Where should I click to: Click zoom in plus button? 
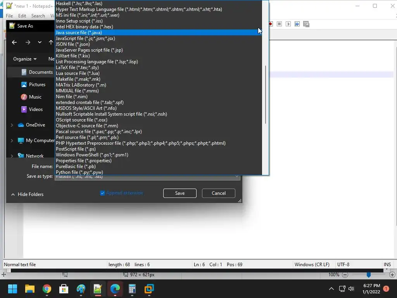392,275
